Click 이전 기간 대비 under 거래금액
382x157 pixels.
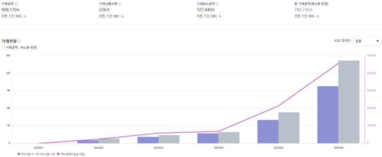[11, 16]
